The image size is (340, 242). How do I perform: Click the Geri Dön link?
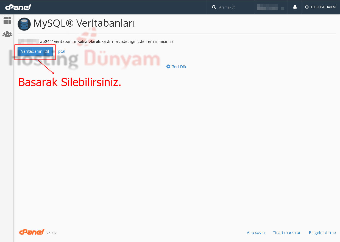tap(177, 67)
